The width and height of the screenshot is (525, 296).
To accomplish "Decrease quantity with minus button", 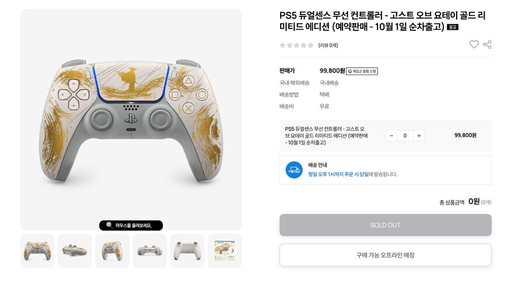I will (391, 135).
